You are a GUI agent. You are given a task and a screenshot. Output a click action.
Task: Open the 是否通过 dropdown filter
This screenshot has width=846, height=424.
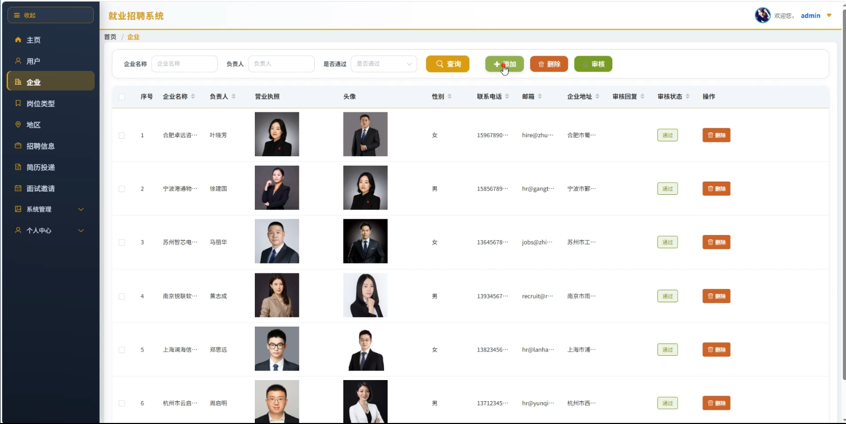tap(384, 64)
